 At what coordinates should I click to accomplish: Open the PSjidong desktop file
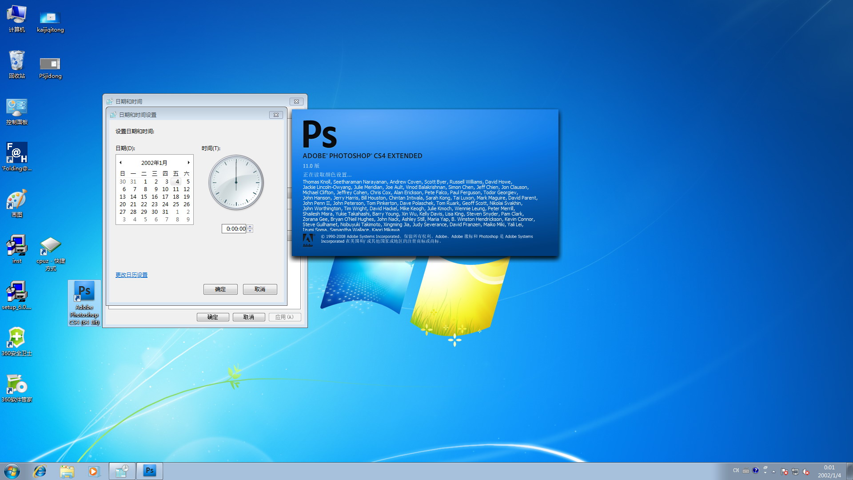pos(50,64)
